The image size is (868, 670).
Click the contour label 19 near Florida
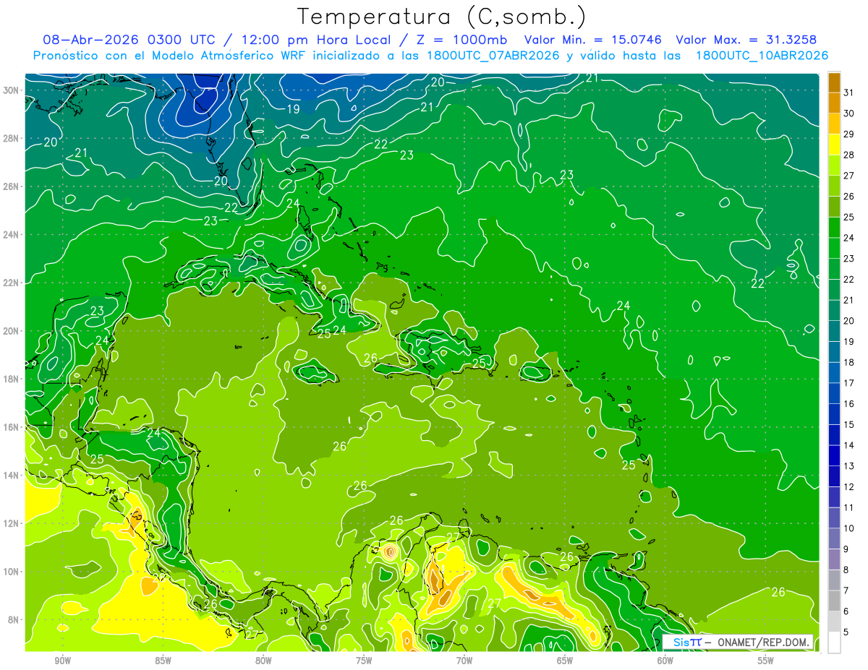pyautogui.click(x=293, y=109)
